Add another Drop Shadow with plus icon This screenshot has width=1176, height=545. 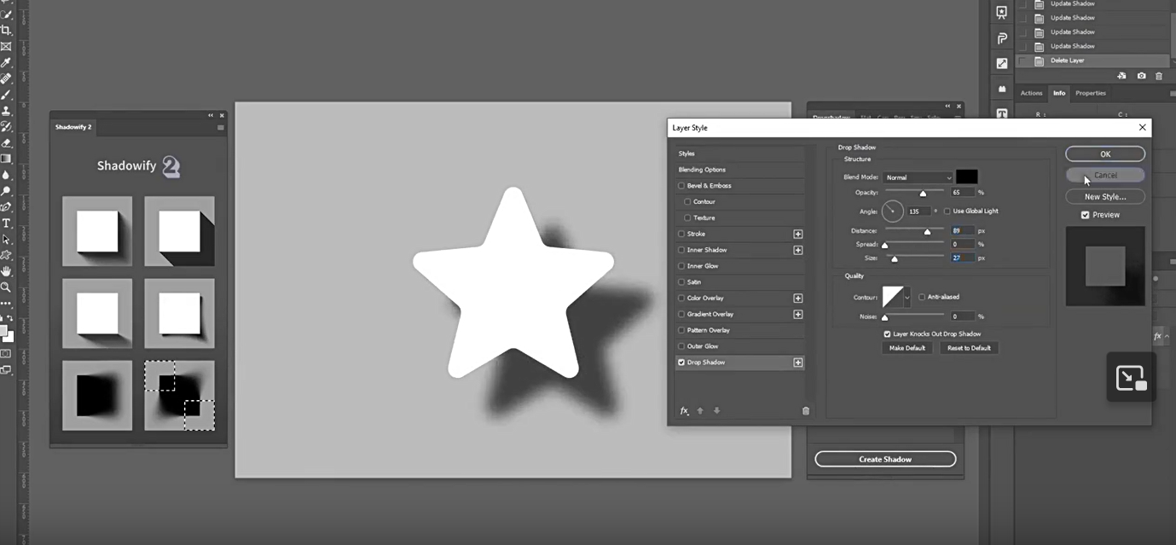point(798,362)
